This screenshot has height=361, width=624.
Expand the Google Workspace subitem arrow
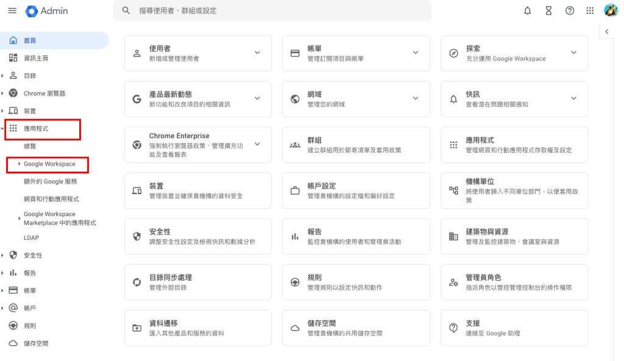[x=19, y=164]
